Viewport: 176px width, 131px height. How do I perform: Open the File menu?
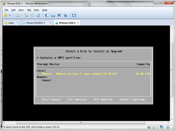point(6,10)
